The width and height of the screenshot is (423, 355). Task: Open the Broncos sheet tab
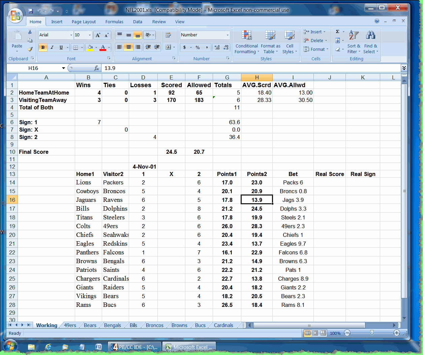coord(154,325)
